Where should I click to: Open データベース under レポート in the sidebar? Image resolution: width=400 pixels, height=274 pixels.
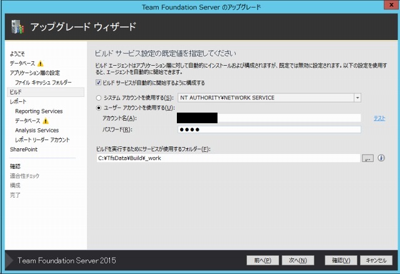click(x=27, y=121)
